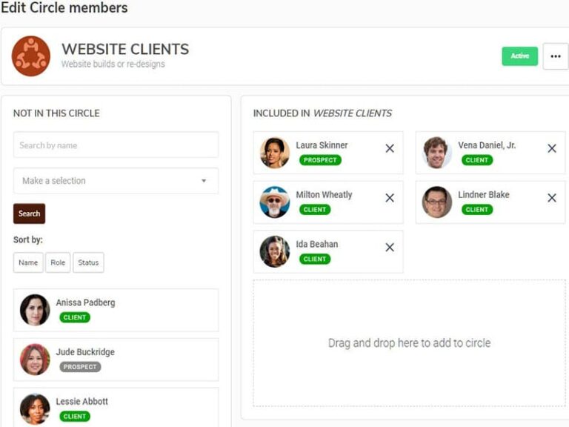Image resolution: width=569 pixels, height=427 pixels.
Task: Click Laura Skinner's PROSPECT badge
Action: pyautogui.click(x=320, y=160)
